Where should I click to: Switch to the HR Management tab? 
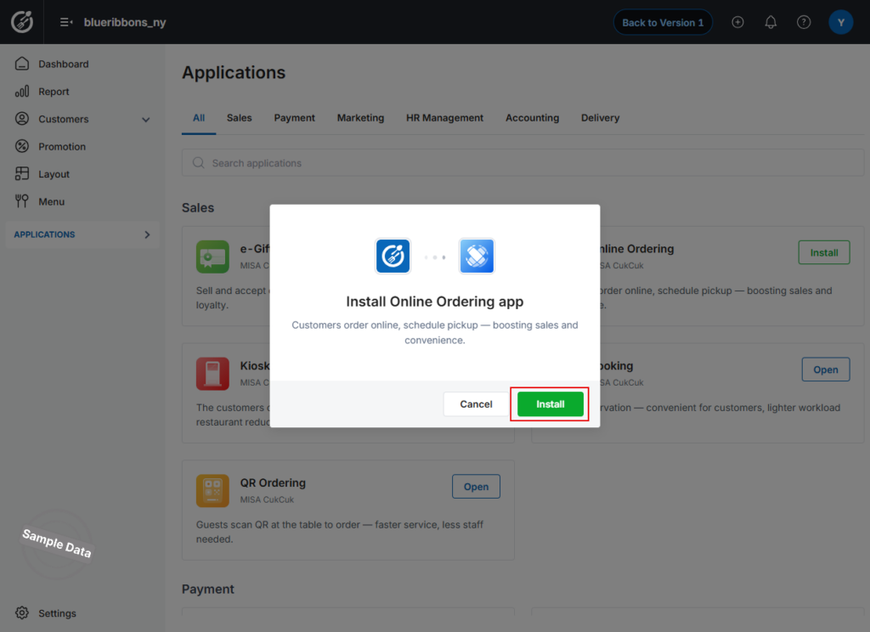444,117
